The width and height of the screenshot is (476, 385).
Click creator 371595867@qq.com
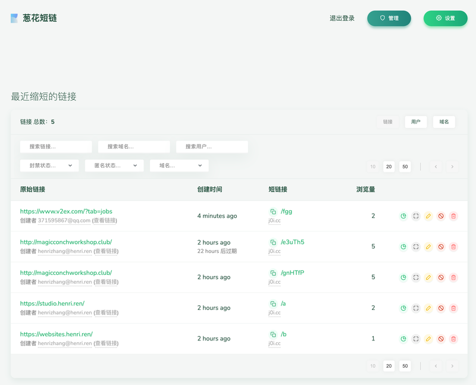point(64,220)
